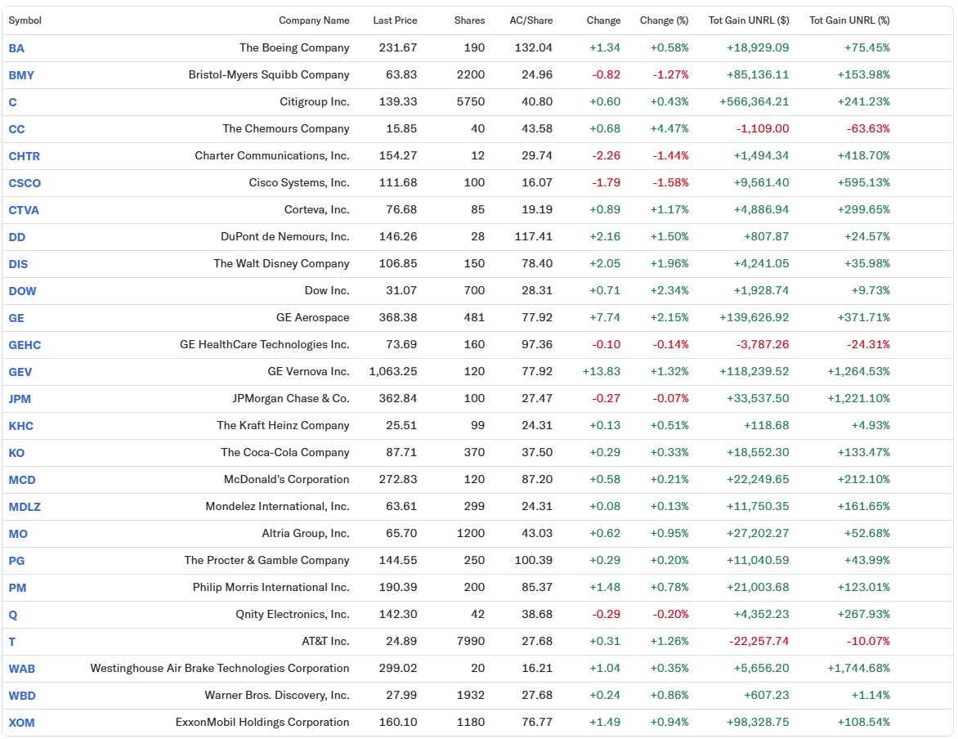Click the MO symbol link
Screen dimensions: 958x739
click(x=18, y=534)
